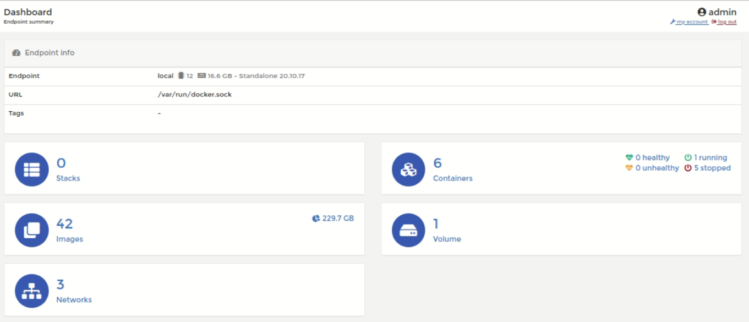Click the 5 stopped containers status
This screenshot has height=322, width=749.
[x=712, y=168]
